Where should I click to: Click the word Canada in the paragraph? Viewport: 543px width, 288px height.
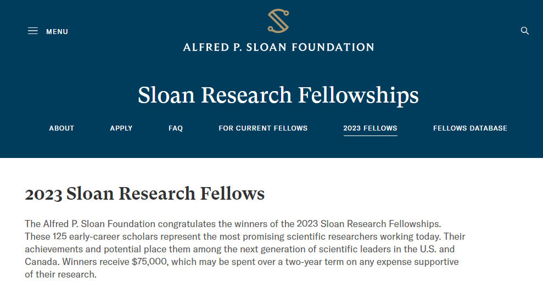click(x=42, y=262)
